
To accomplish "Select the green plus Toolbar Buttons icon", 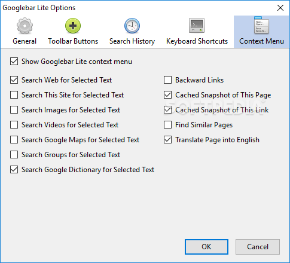I will (x=73, y=26).
